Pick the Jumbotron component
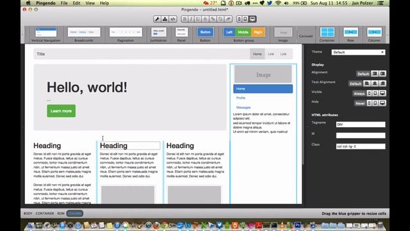 tap(158, 35)
